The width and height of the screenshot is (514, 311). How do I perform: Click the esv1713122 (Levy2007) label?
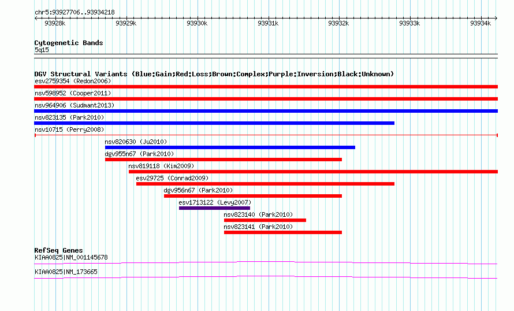point(215,202)
